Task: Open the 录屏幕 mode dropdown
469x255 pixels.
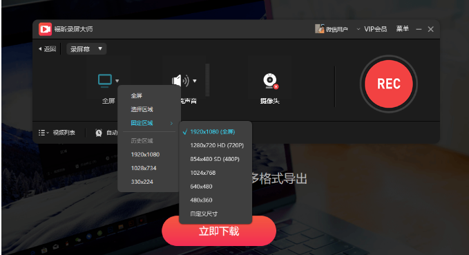Action: coord(86,49)
